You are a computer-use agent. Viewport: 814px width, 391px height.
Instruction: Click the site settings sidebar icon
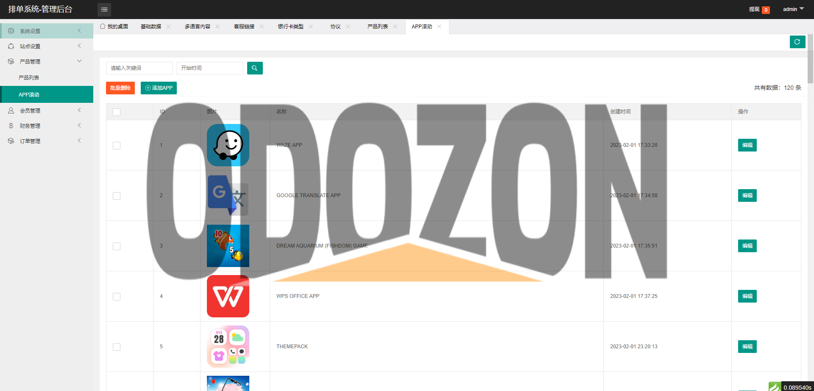click(11, 46)
